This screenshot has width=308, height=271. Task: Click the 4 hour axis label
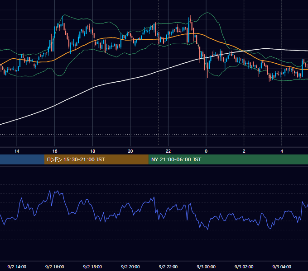click(x=282, y=151)
